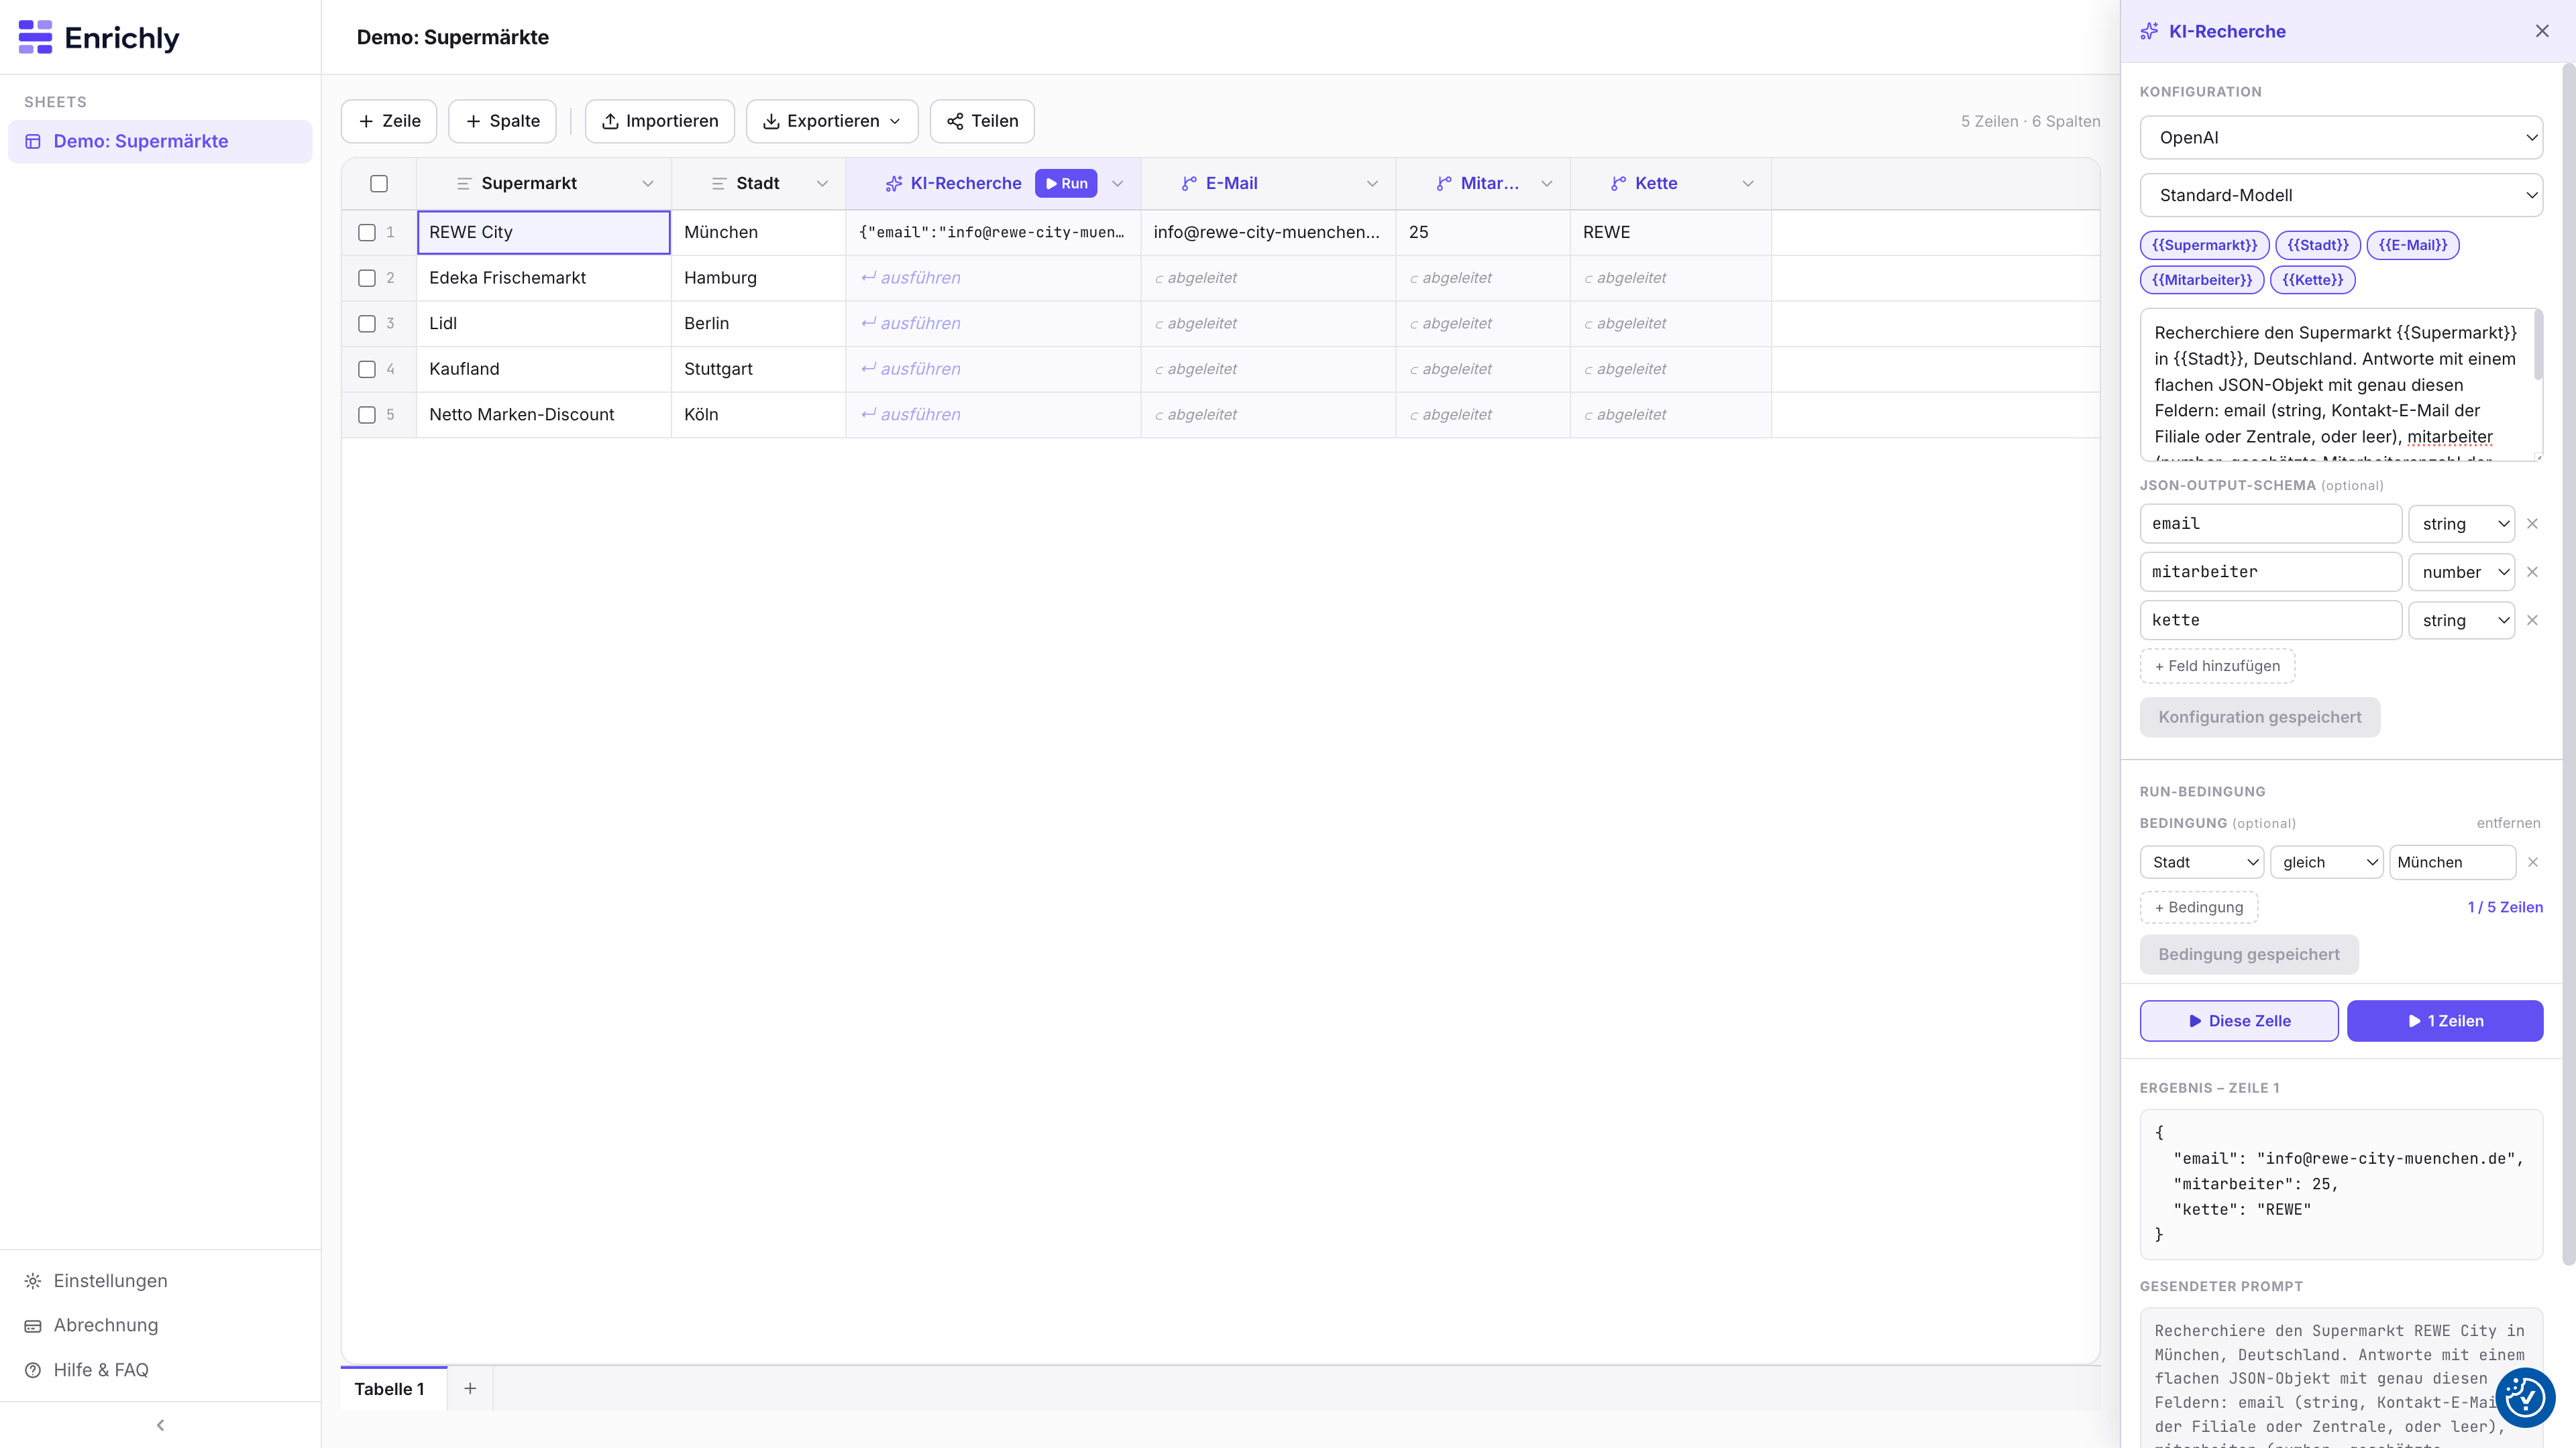The image size is (2576, 1448).
Task: Remove the email schema field
Action: coord(2532,524)
